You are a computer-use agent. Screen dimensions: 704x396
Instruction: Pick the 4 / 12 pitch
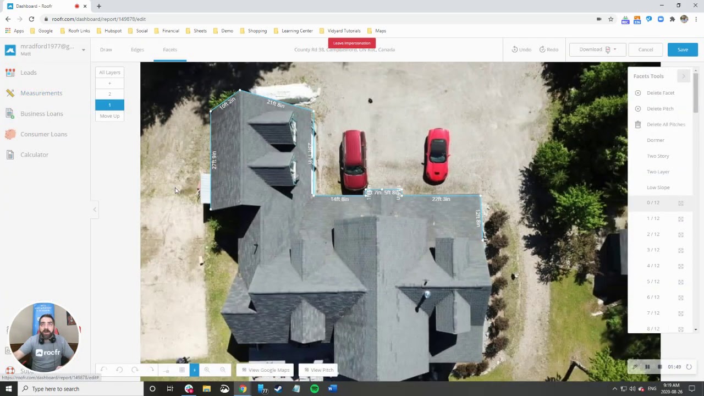tap(660, 266)
